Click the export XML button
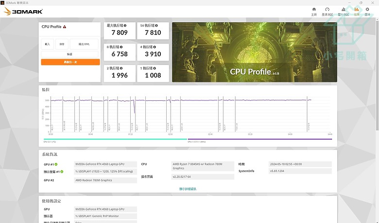Image resolution: width=379 pixels, height=223 pixels. click(84, 44)
